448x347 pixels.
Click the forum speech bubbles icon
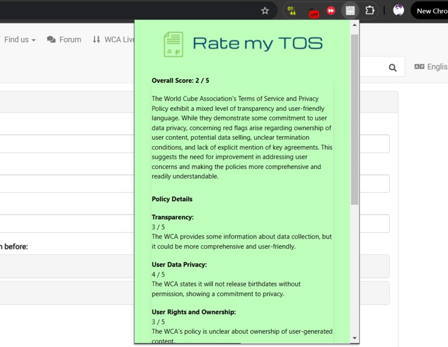pos(51,39)
